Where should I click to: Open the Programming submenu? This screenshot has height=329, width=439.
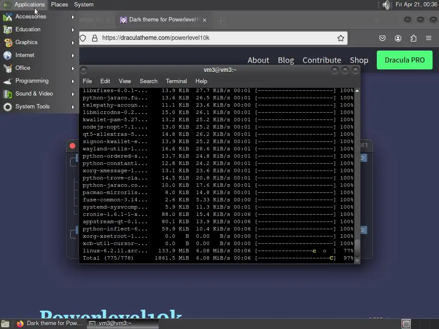(39, 81)
